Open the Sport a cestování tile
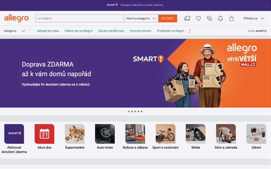 pyautogui.click(x=165, y=137)
